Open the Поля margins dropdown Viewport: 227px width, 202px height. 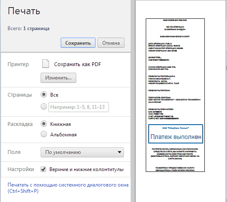tap(82, 152)
